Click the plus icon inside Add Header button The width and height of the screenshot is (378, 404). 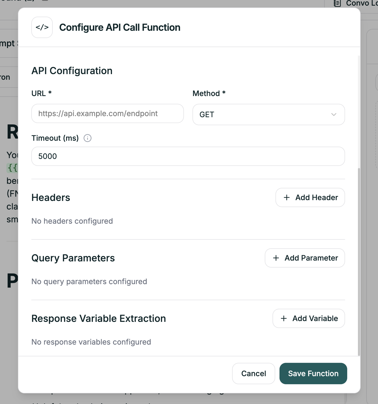286,197
